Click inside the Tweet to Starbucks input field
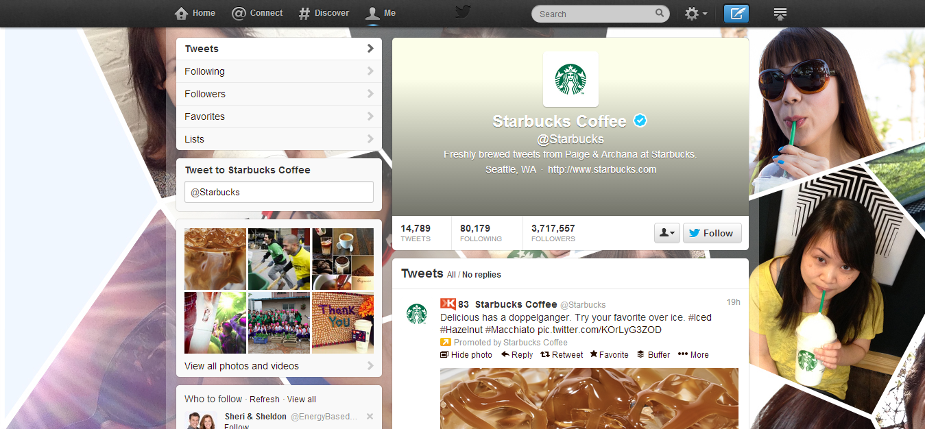The width and height of the screenshot is (925, 429). (278, 192)
